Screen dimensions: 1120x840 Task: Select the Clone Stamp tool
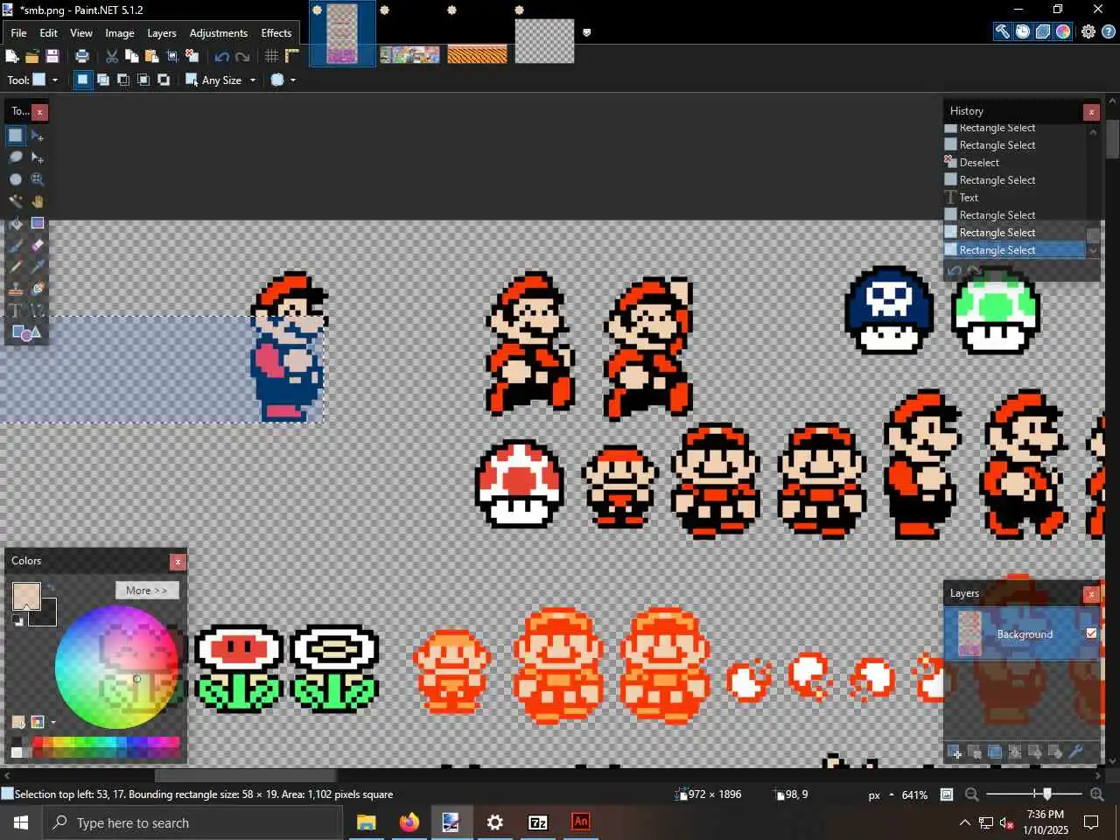[16, 289]
